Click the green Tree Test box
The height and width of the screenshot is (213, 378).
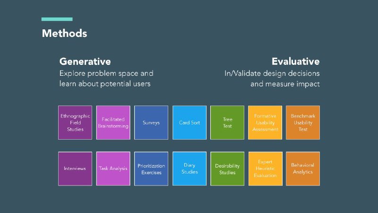tap(227, 123)
